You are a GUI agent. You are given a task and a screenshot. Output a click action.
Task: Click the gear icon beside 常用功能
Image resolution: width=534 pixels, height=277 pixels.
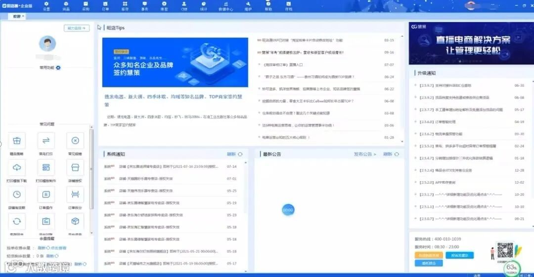(x=58, y=68)
